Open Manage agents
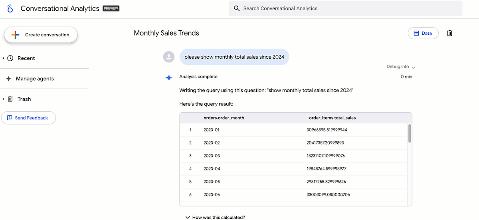The height and width of the screenshot is (220, 479). [35, 79]
